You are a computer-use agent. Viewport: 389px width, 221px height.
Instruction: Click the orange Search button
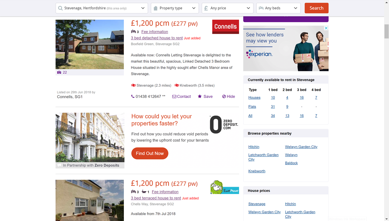tap(316, 8)
